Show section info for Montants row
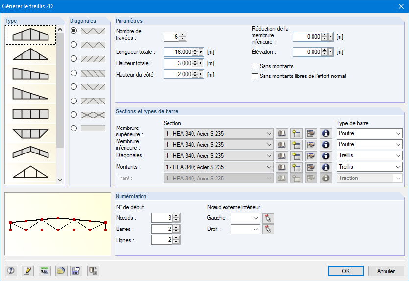409x281 pixels. [326, 167]
